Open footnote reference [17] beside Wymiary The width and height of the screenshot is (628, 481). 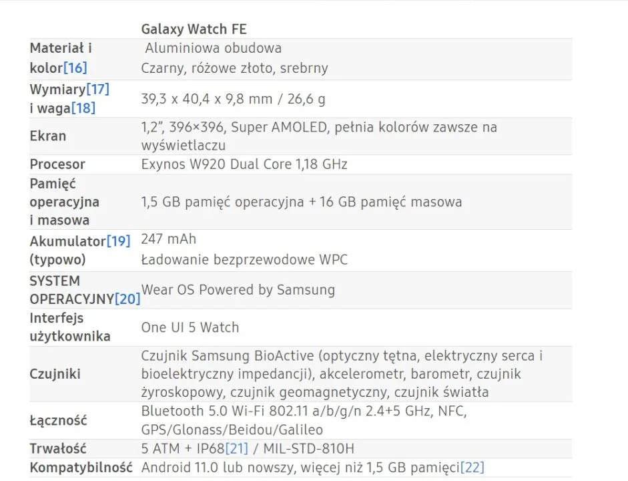[97, 89]
